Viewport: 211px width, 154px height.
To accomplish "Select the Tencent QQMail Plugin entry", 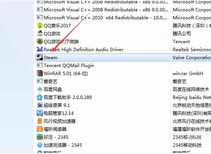I will pyautogui.click(x=69, y=66).
